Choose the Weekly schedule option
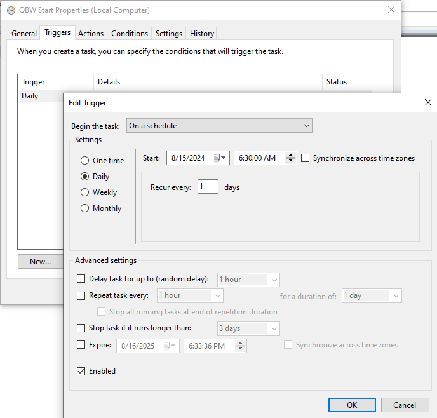Viewport: 437px width, 418px height. pyautogui.click(x=85, y=192)
